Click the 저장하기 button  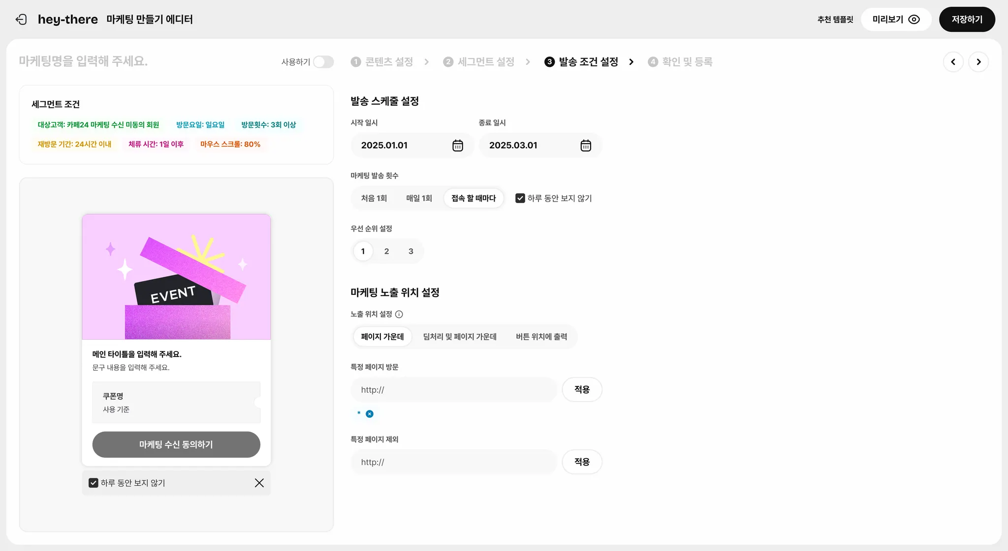[x=967, y=19]
